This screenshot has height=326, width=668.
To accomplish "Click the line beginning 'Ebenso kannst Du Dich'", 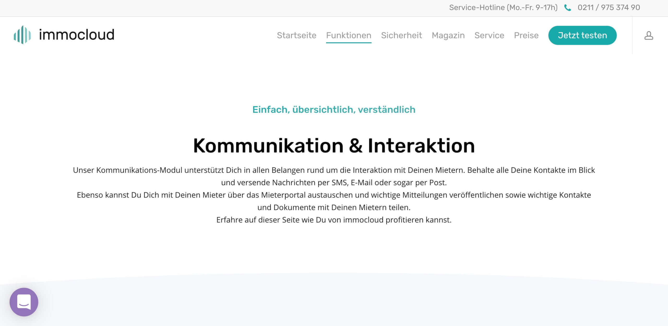I will coord(334,195).
